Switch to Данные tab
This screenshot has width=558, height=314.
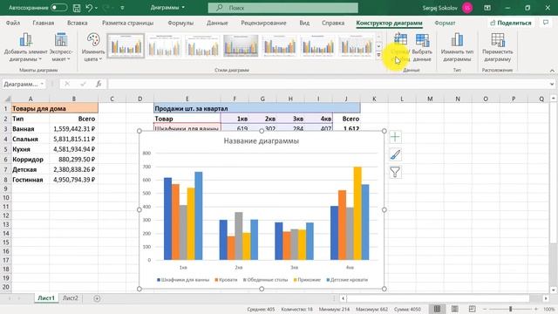tap(217, 23)
